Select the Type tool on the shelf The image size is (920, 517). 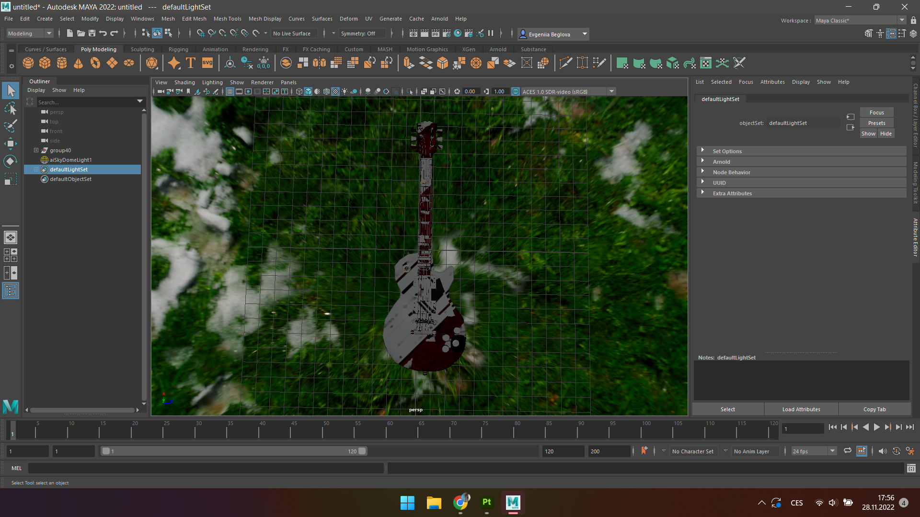[190, 63]
